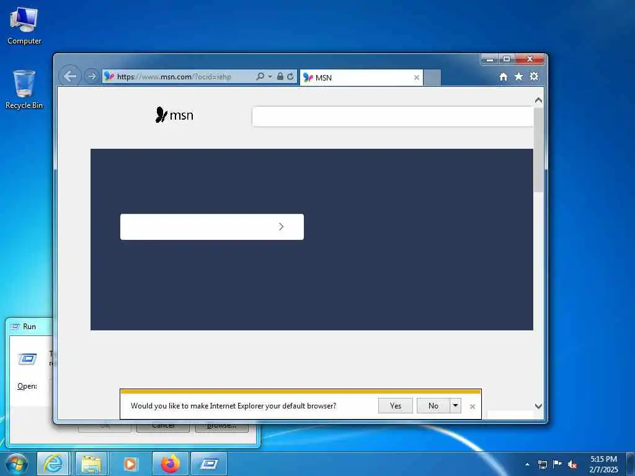
Task: Click the Run program icon in dialog
Action: coord(27,359)
